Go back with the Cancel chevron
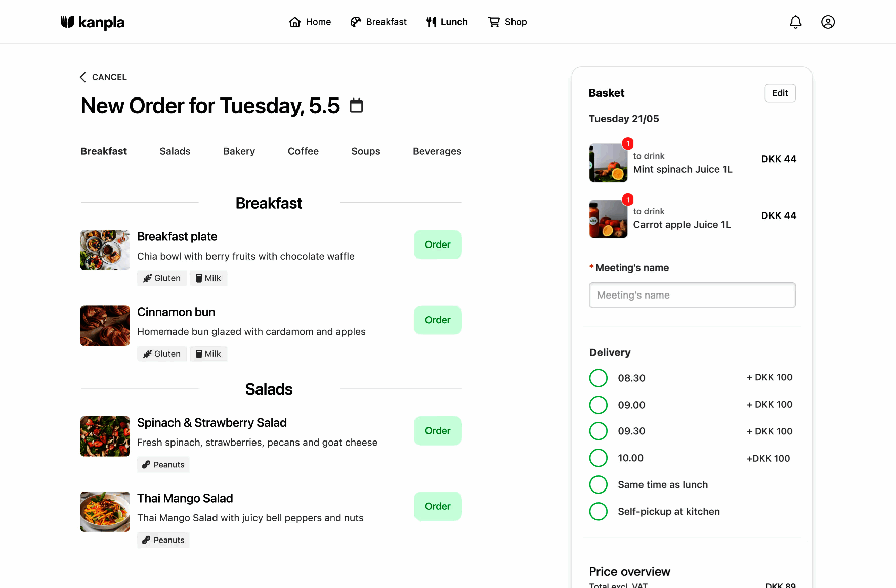The image size is (896, 588). pyautogui.click(x=83, y=77)
